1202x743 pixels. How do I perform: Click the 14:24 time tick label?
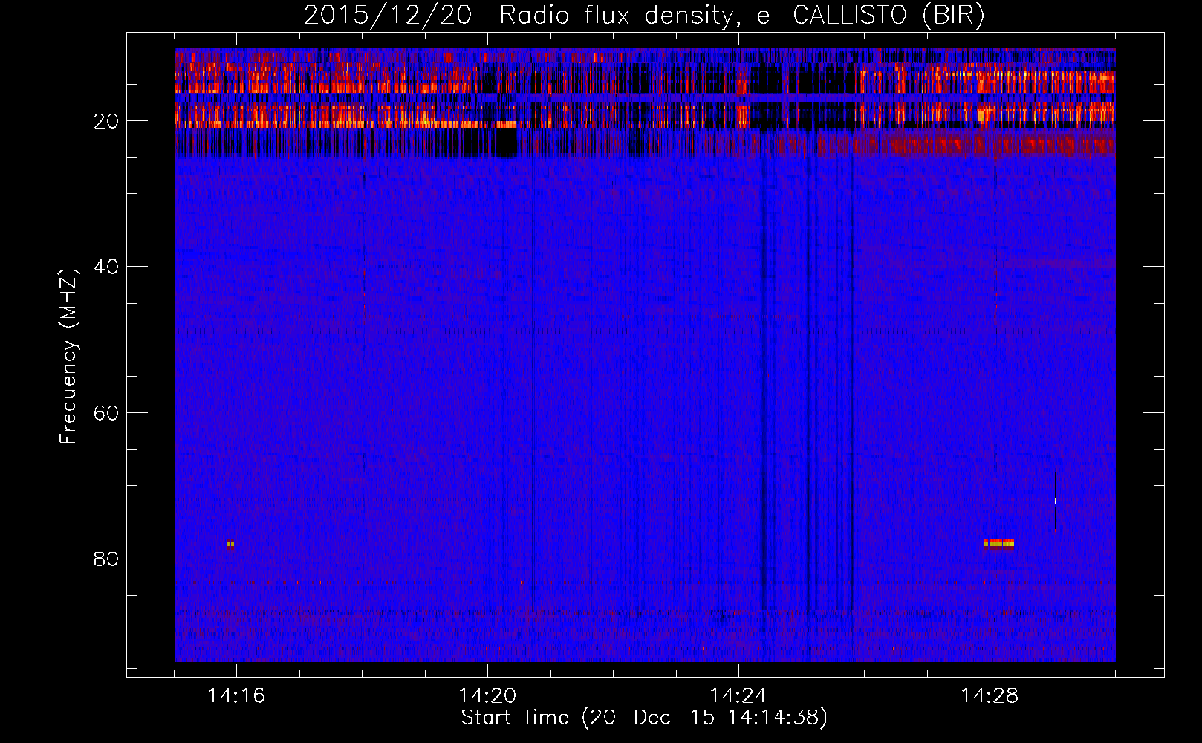click(738, 696)
